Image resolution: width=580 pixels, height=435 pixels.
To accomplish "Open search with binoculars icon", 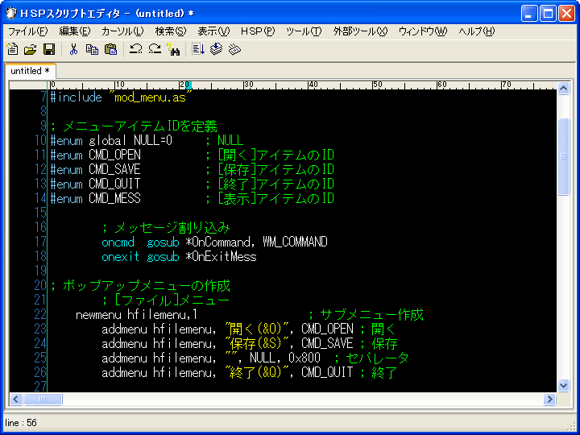I will (173, 49).
